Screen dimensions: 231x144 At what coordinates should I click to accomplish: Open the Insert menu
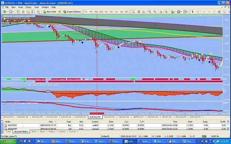tap(20, 7)
